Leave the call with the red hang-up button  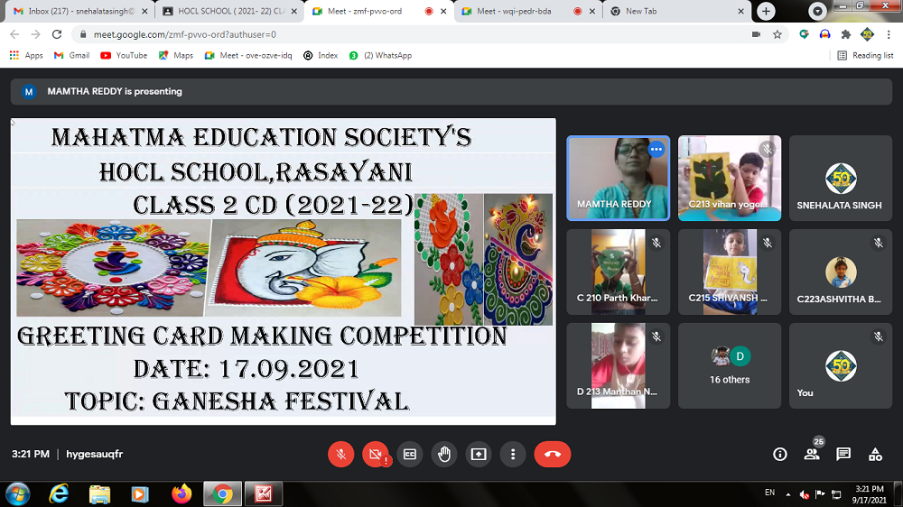[x=552, y=455]
